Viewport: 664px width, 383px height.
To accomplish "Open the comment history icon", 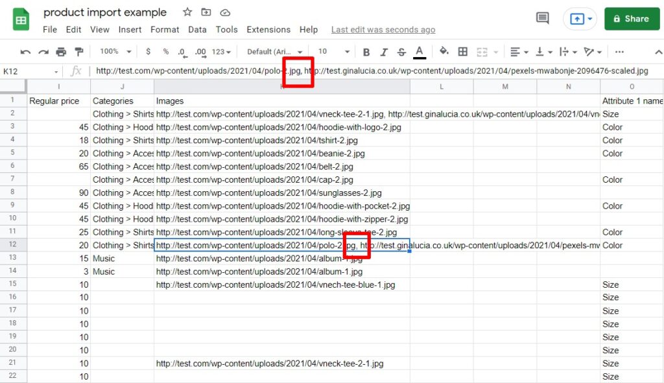I will pos(542,18).
